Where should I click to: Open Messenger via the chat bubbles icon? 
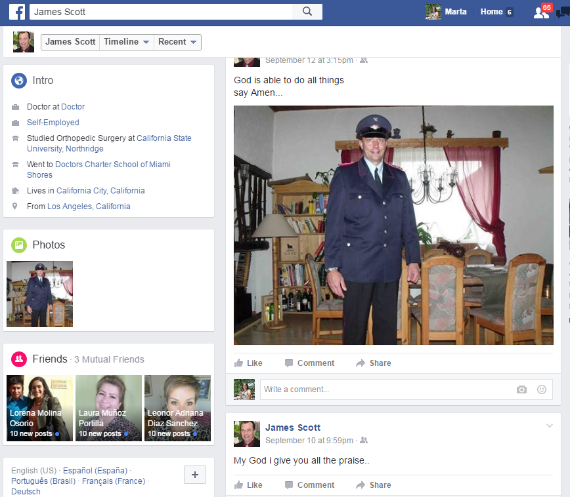point(563,12)
